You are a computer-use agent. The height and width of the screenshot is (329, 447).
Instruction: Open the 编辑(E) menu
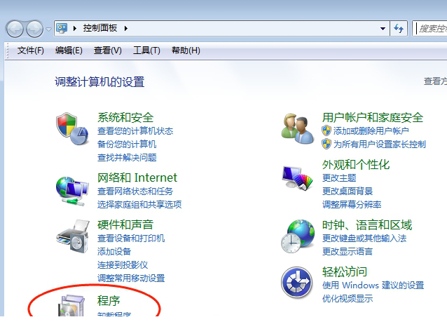tap(69, 51)
